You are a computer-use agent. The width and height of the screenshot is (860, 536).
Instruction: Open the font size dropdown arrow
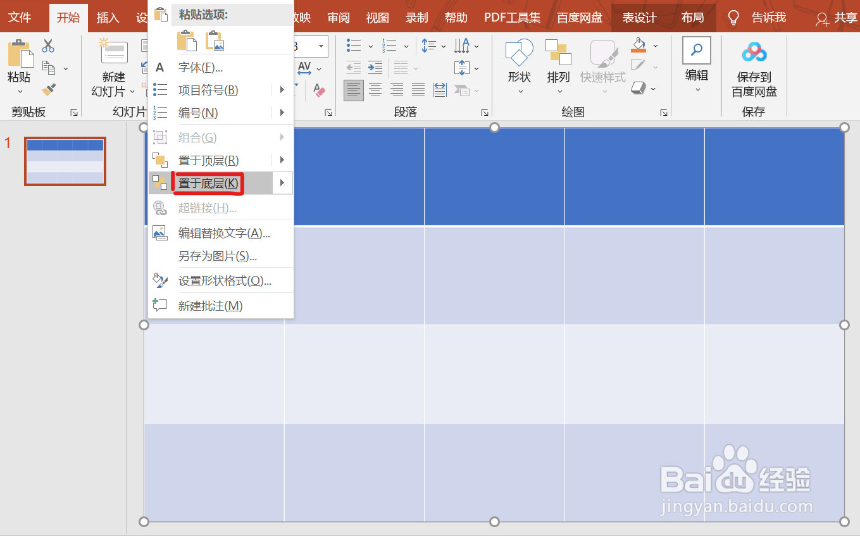(322, 46)
